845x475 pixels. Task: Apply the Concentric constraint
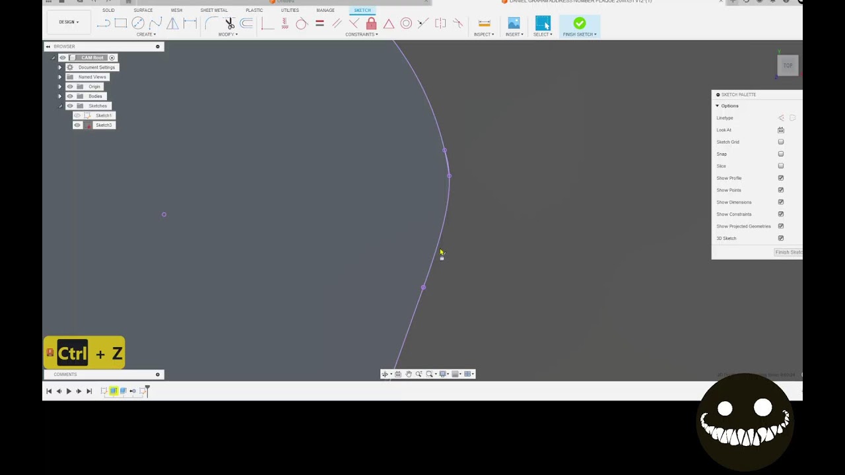(406, 24)
